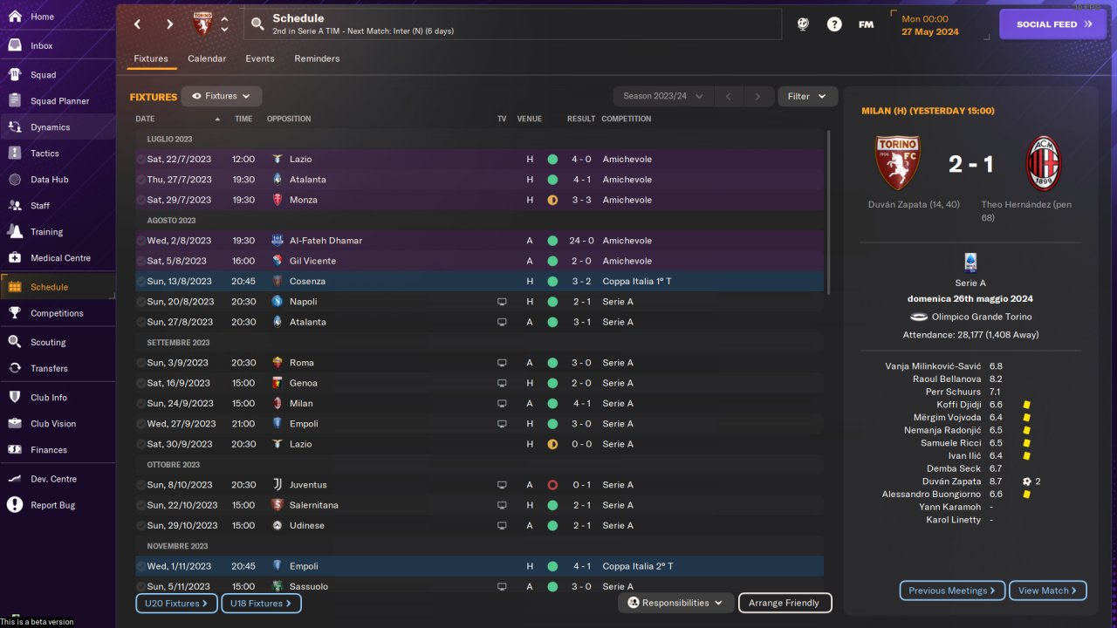Switch to the Calendar tab
This screenshot has height=628, width=1117.
pos(207,58)
